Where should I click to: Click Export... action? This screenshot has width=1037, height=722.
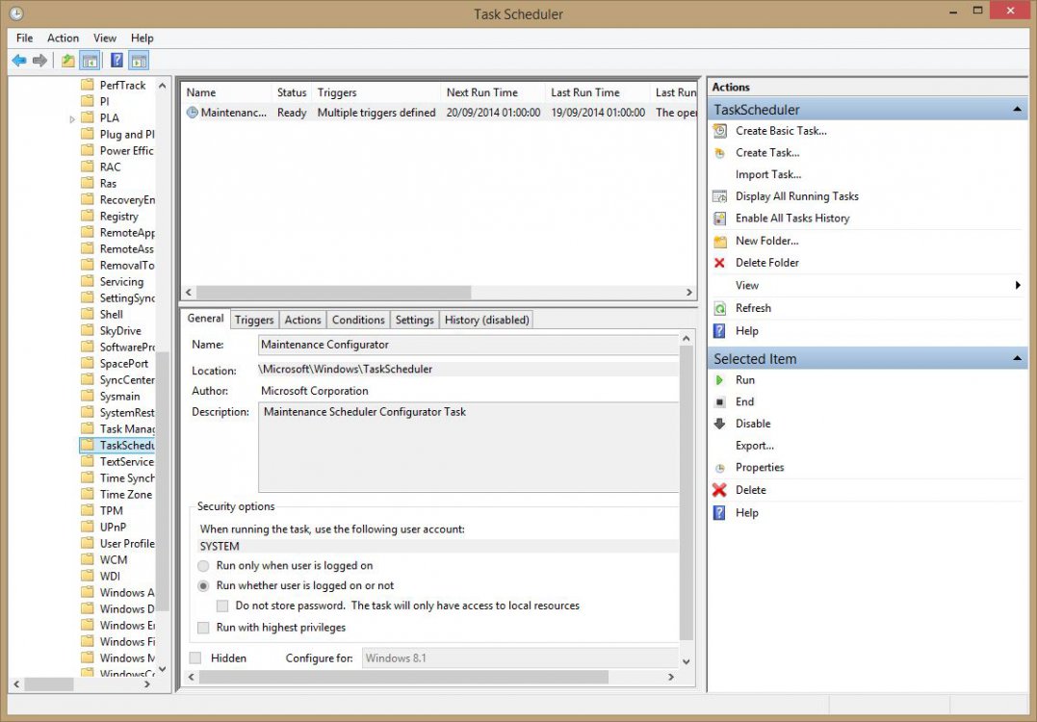(x=755, y=446)
